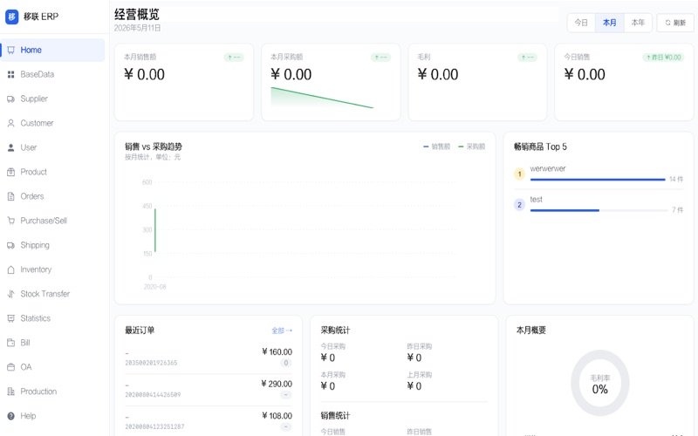698x436 pixels.
Task: Click the test product progress bar
Action: pos(598,210)
